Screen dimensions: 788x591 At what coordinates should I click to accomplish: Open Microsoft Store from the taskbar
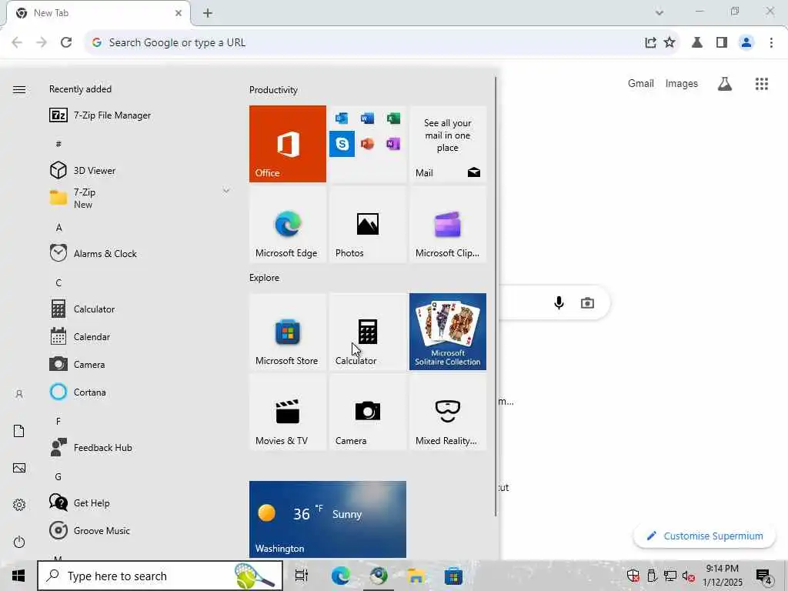(x=453, y=576)
